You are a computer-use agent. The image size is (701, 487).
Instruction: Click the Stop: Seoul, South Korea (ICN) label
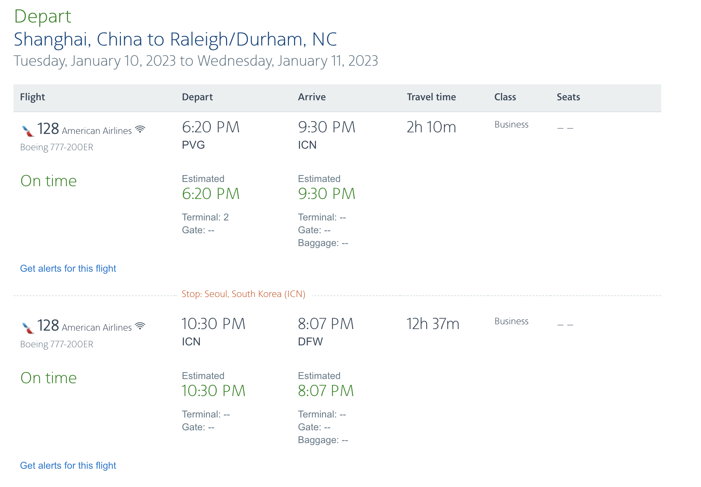[243, 294]
